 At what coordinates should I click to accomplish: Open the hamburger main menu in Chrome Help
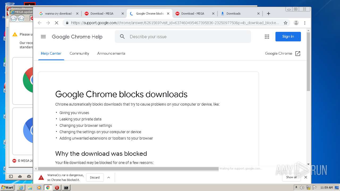point(43,37)
